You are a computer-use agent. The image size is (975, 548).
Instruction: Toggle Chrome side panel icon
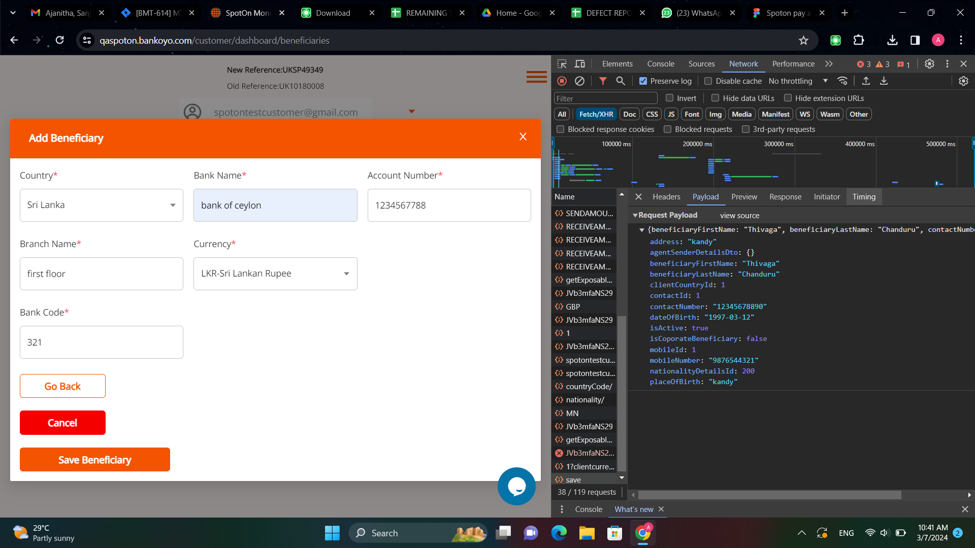[915, 41]
